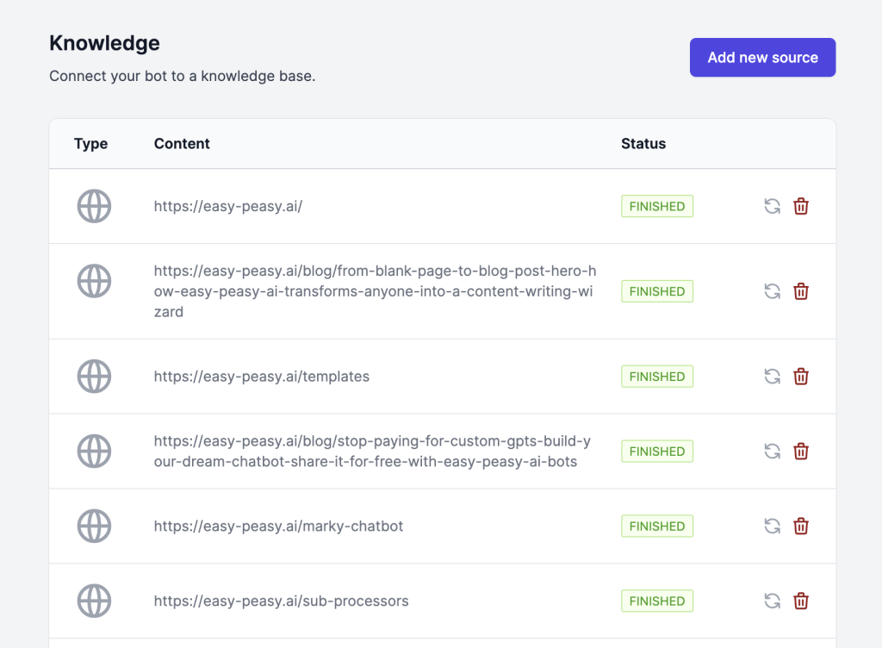Image resolution: width=882 pixels, height=648 pixels.
Task: Delete the blank-page-to-blog-post blog source
Action: click(801, 291)
